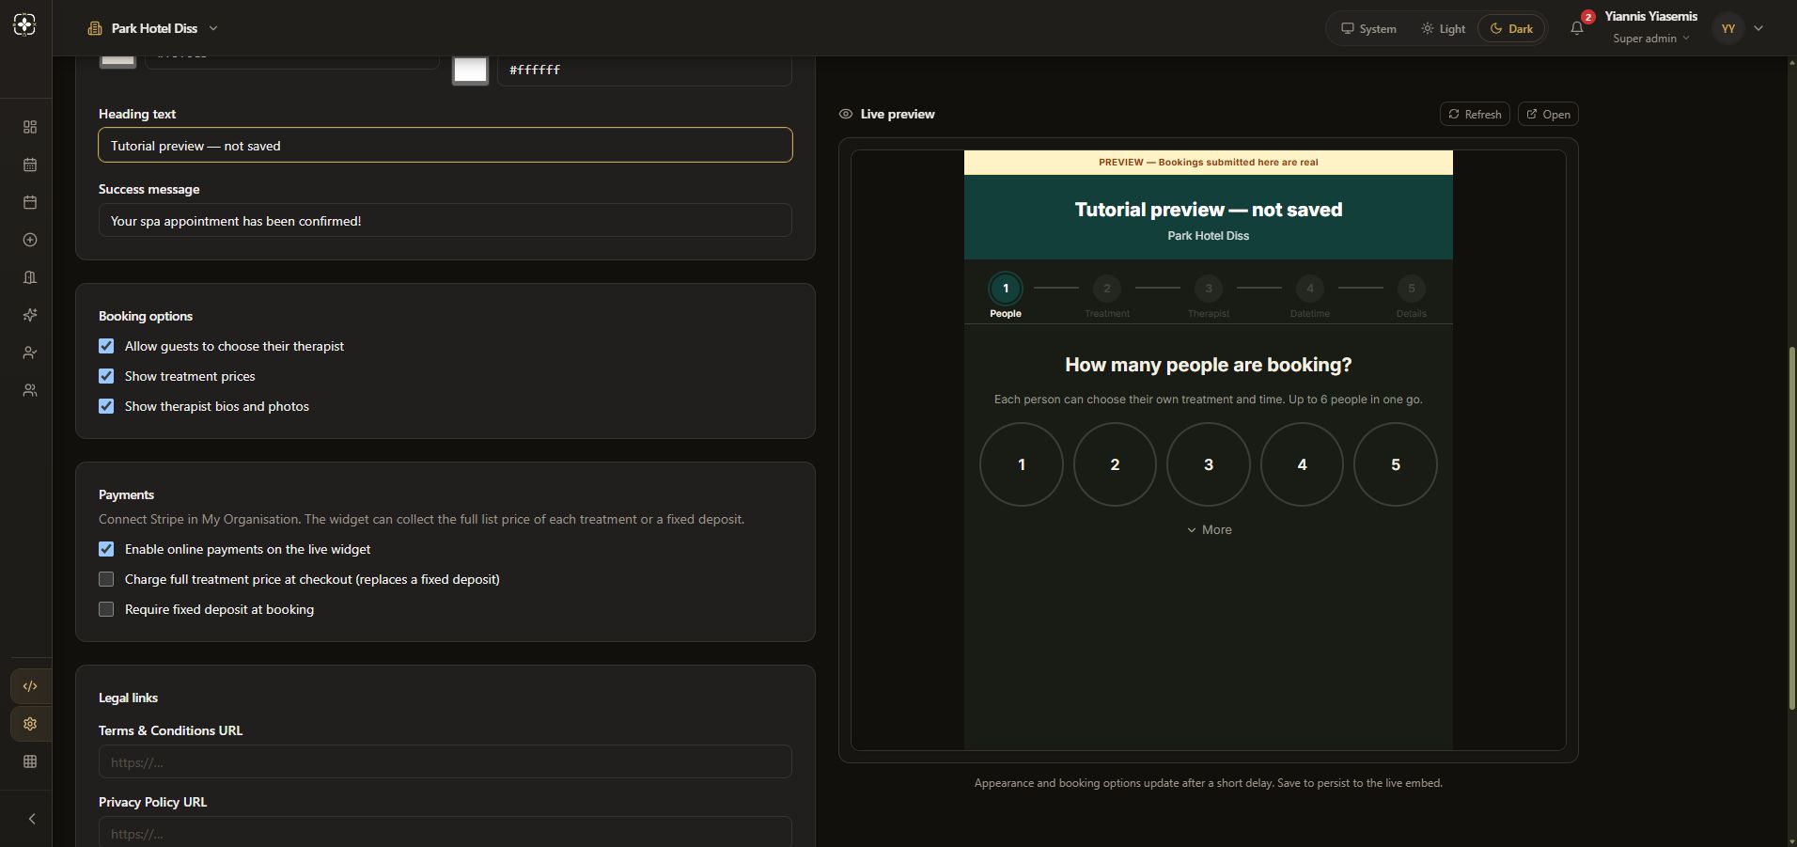
Task: Choose 5 people in booking preview
Action: coord(1396,464)
